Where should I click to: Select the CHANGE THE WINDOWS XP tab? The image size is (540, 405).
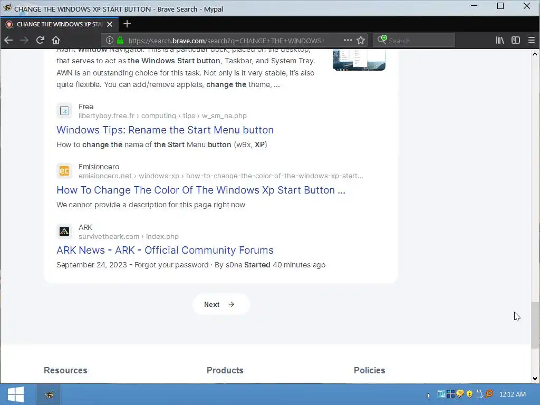point(59,24)
